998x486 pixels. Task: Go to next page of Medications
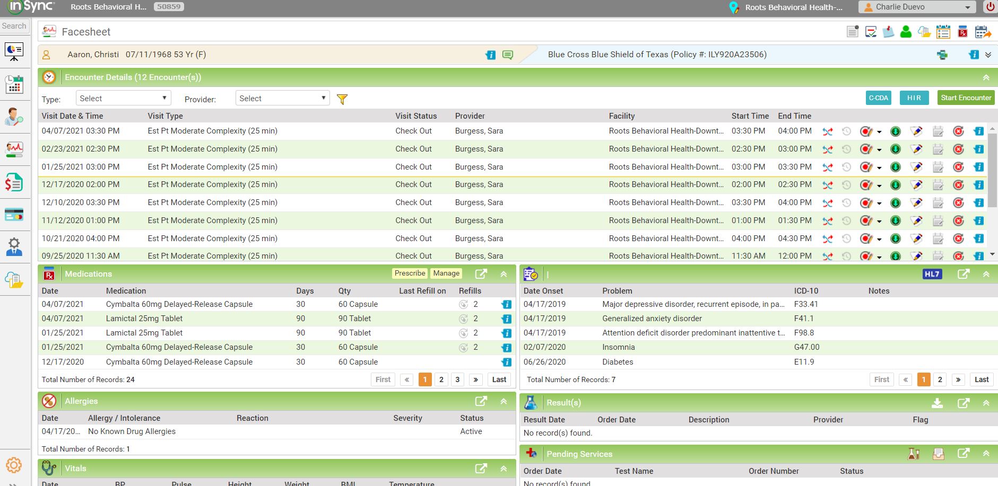click(476, 379)
